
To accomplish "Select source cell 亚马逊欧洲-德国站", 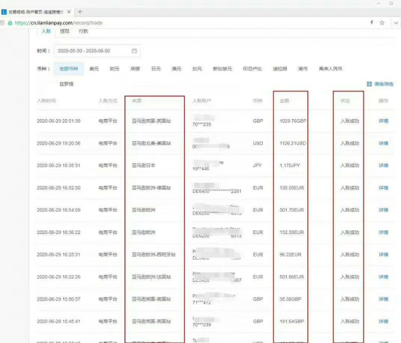I will click(151, 188).
